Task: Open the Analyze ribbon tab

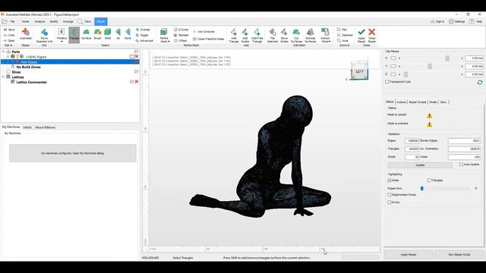Action: coord(39,21)
